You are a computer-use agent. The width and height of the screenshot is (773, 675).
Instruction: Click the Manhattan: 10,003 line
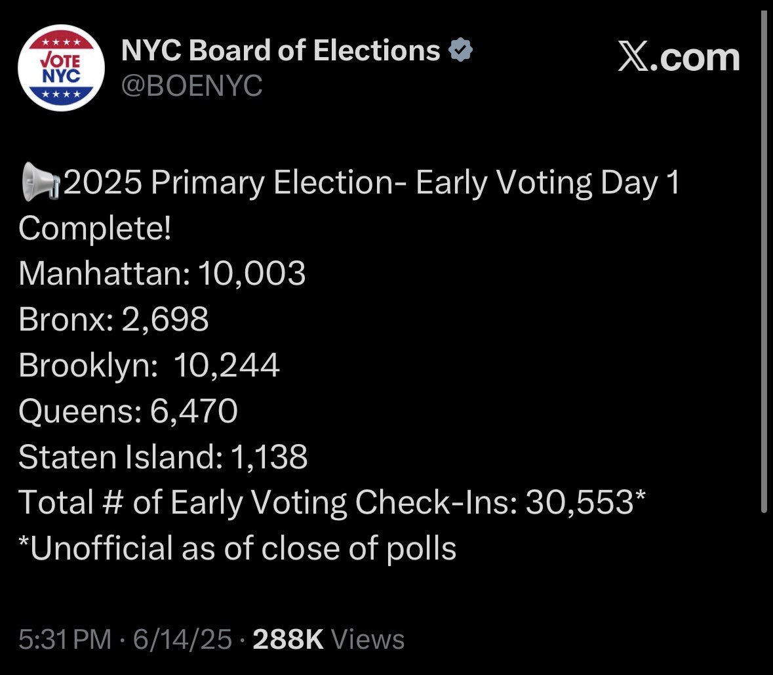pyautogui.click(x=162, y=273)
